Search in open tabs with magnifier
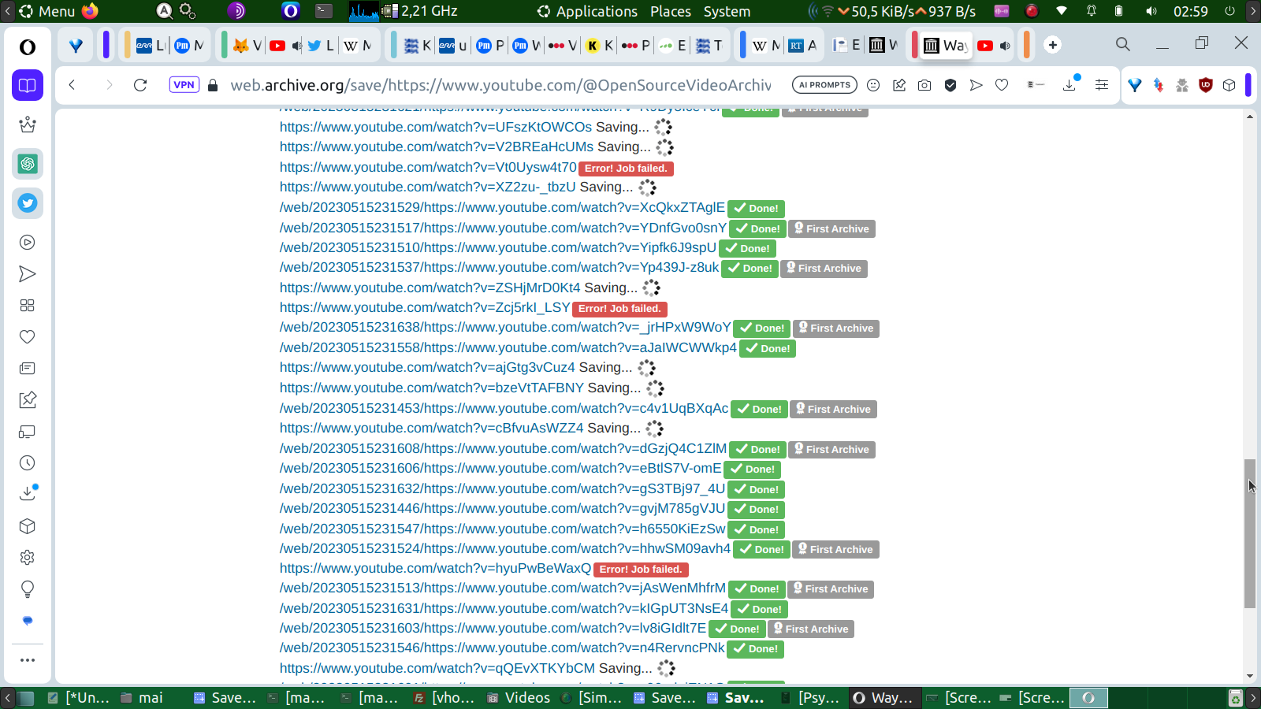Screen dimensions: 1261x709 (x=1123, y=45)
